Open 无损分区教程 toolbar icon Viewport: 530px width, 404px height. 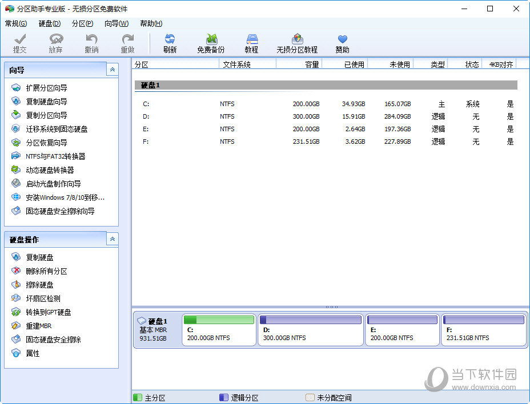[x=297, y=39]
